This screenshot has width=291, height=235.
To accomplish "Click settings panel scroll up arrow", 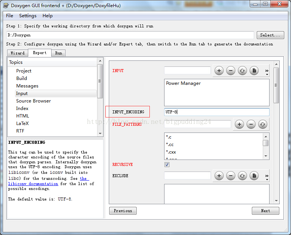I will [x=276, y=64].
